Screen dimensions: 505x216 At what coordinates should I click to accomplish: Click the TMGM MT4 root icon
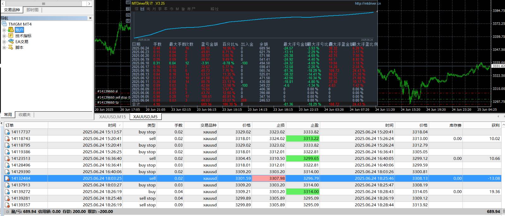[x=4, y=24]
